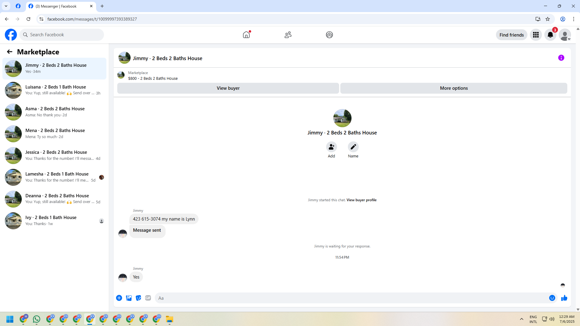Click the '423 615-3074 my name is Lynn' message
Viewport: 580px width, 326px height.
pos(164,219)
